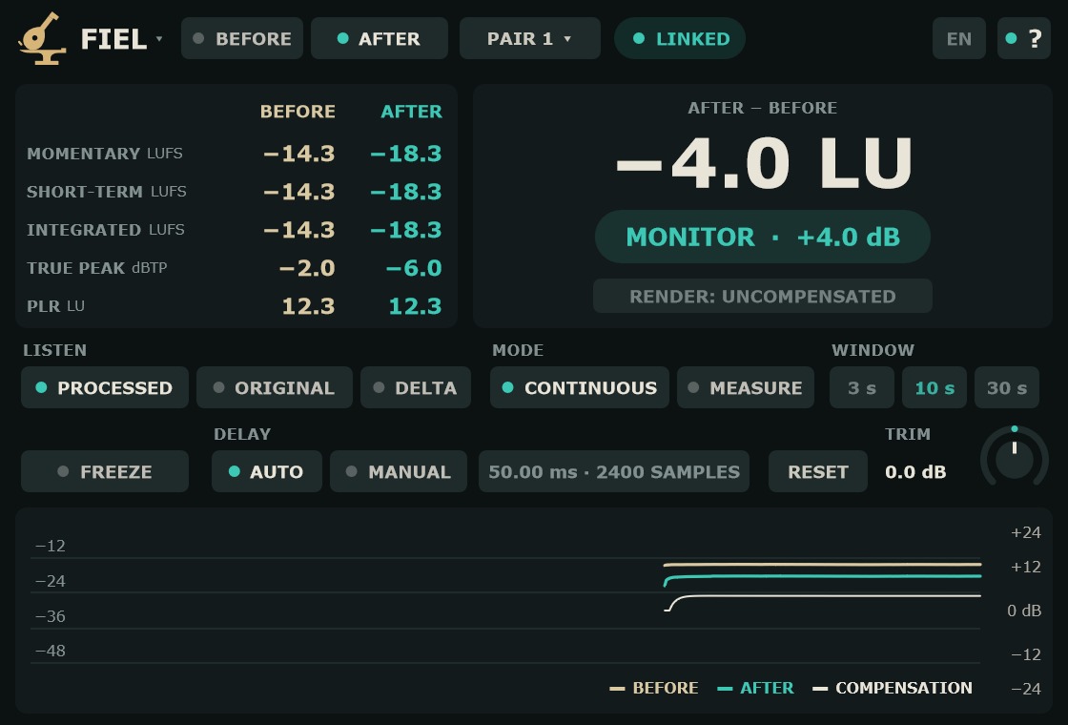Switch to the BEFORE instance
Screen dimensions: 1068x725
[x=242, y=39]
